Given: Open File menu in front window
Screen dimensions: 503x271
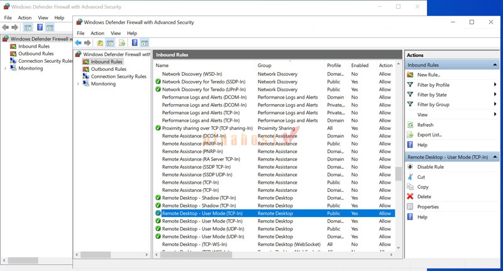Looking at the screenshot, I should pyautogui.click(x=80, y=33).
